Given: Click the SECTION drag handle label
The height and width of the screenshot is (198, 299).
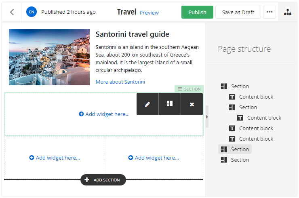Looking at the screenshot, I should (189, 89).
